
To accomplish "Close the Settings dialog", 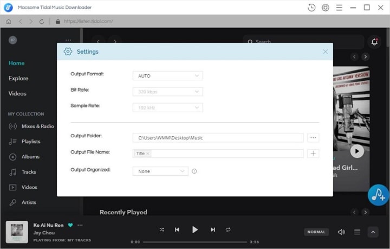I will pos(325,52).
